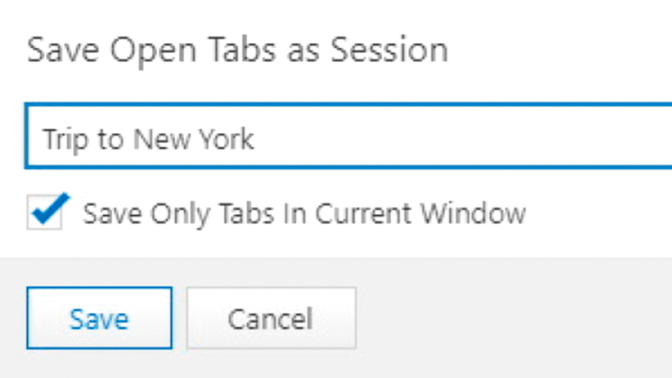Click the Cancel button

pyautogui.click(x=270, y=318)
